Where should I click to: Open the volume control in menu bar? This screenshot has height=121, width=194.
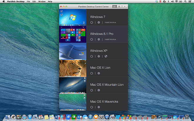[172, 1]
